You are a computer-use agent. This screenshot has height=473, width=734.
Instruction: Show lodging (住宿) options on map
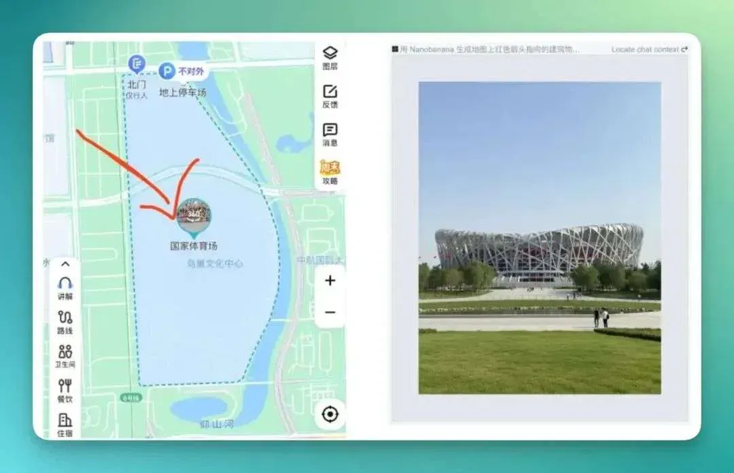(x=65, y=425)
